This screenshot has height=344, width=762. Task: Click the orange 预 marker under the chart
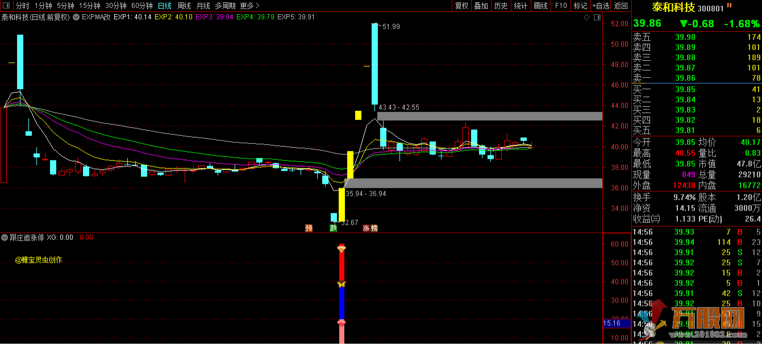[309, 228]
